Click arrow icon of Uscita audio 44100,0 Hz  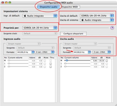tap(89, 52)
